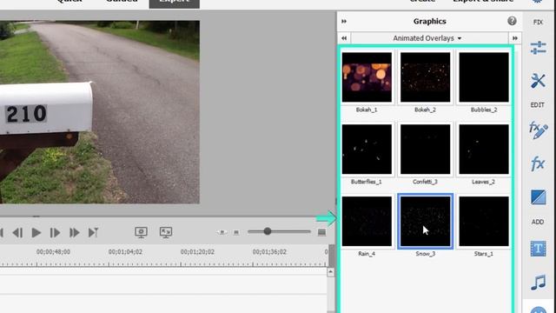Open the Transitions panel icon
The image size is (556, 313).
pos(538,197)
